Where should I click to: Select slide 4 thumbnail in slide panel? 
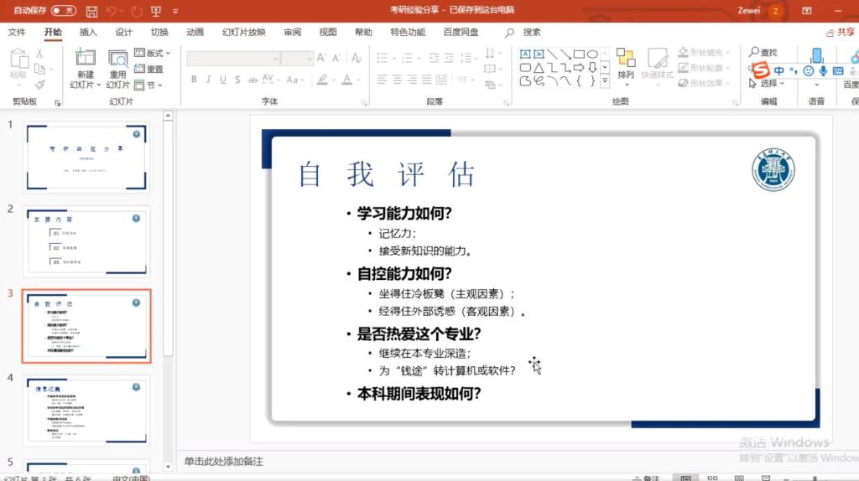[x=86, y=410]
